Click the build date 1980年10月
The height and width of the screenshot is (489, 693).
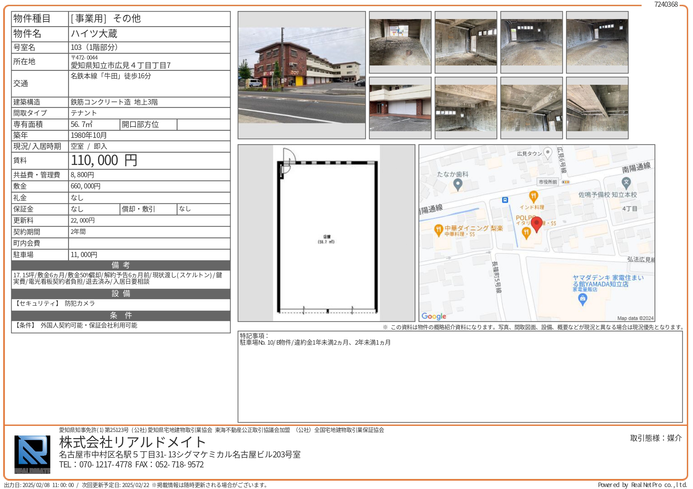[x=89, y=135]
